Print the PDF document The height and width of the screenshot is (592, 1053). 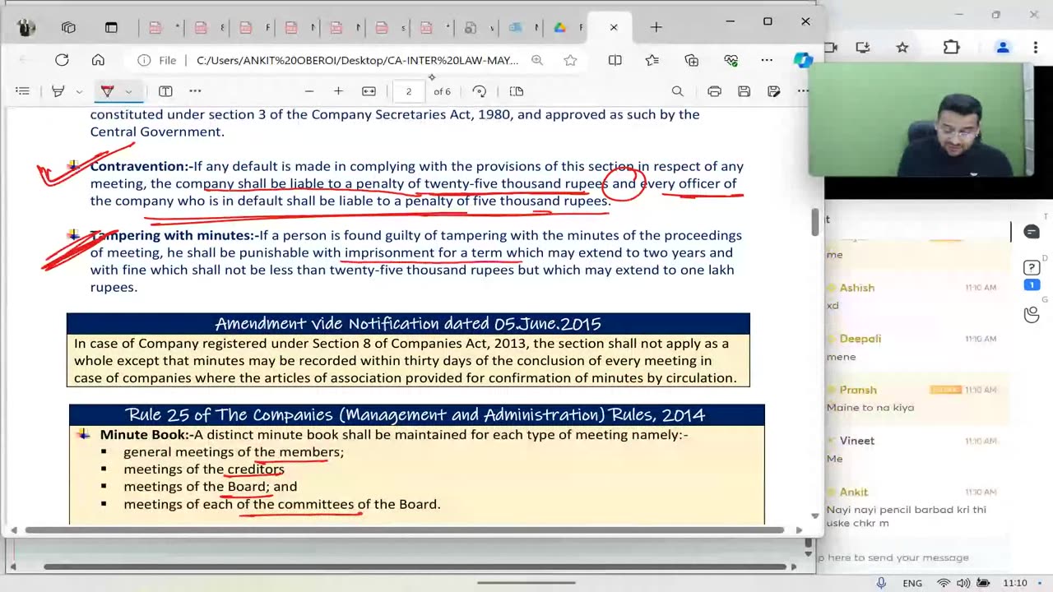[714, 91]
